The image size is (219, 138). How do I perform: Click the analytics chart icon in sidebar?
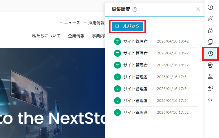point(211,19)
